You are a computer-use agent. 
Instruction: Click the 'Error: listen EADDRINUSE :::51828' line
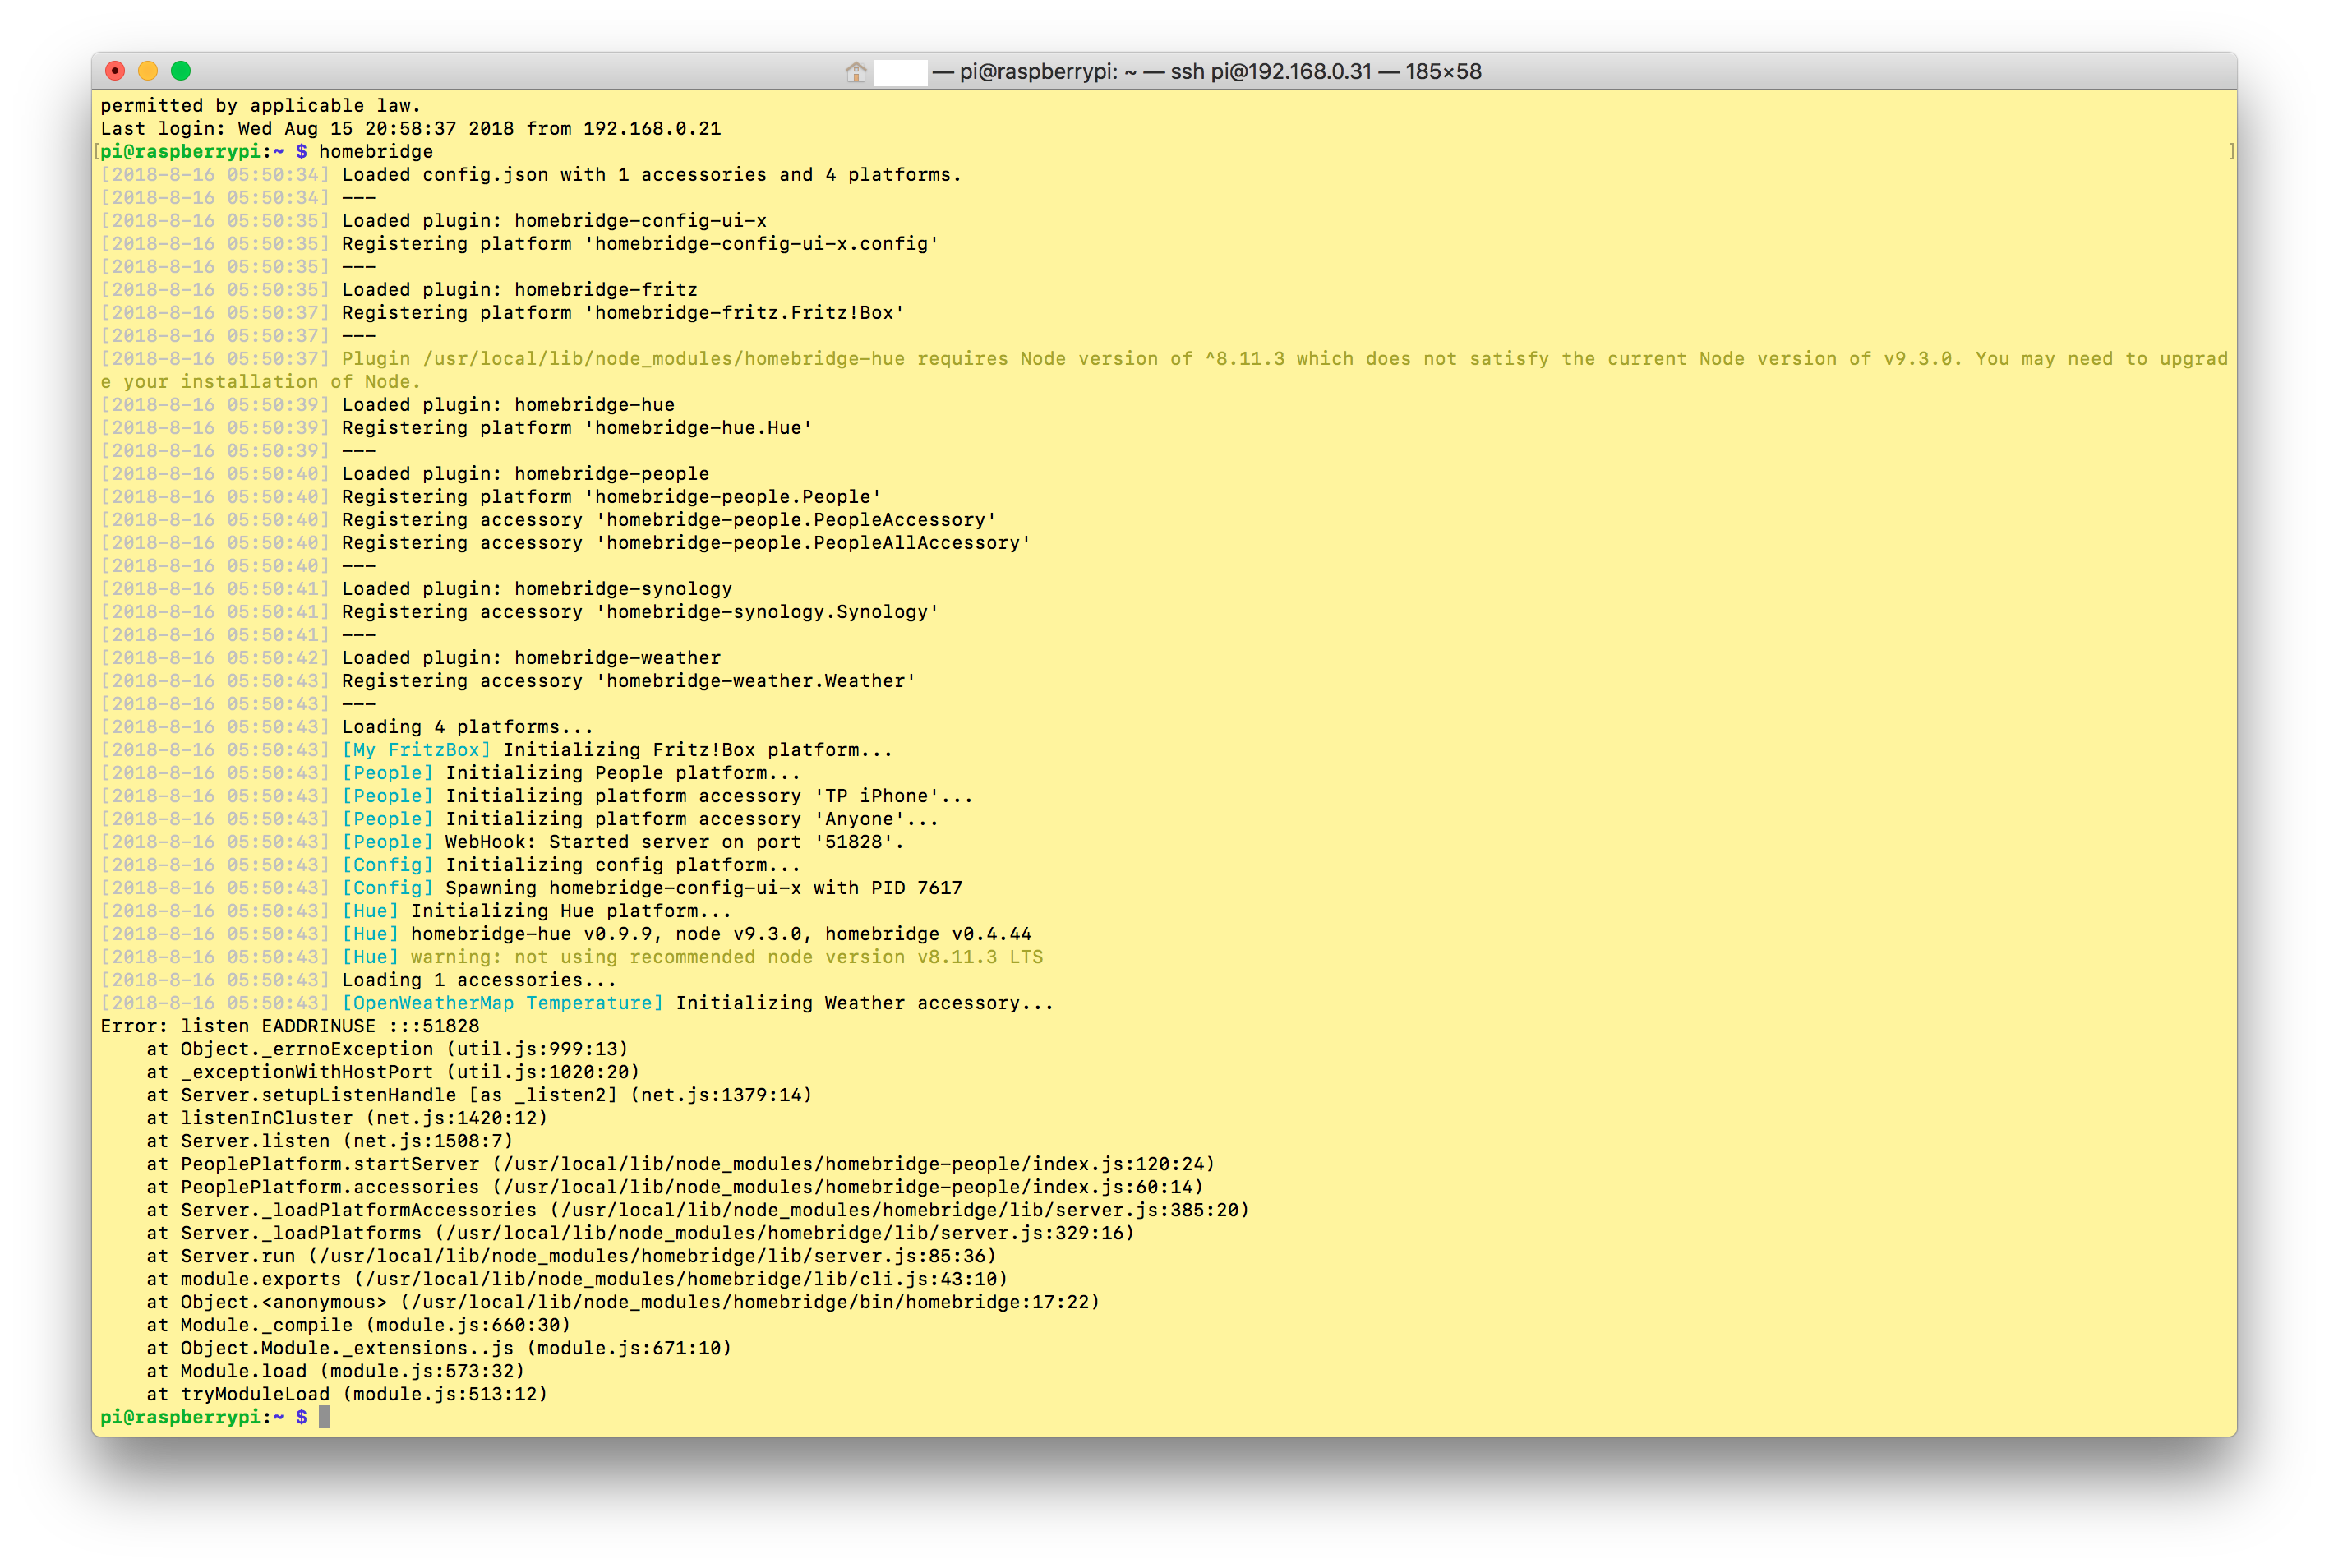click(x=290, y=1026)
